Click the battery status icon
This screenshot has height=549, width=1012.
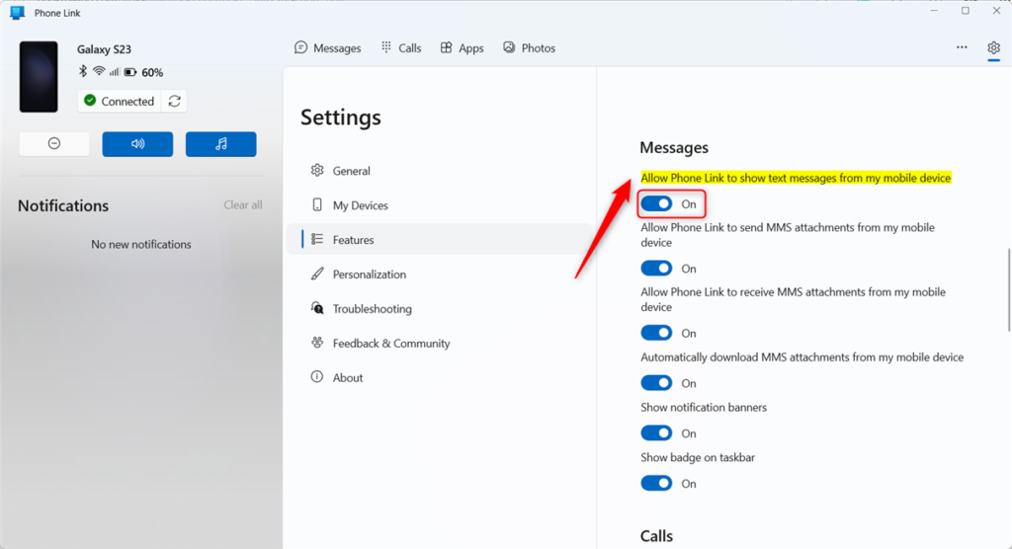(130, 72)
